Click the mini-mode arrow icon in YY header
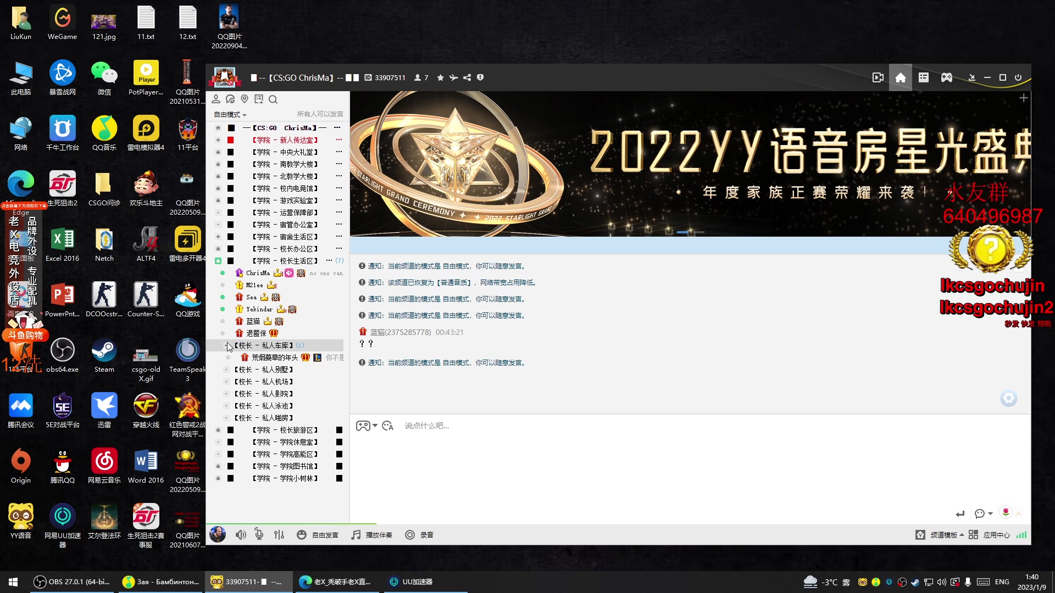The width and height of the screenshot is (1055, 593). (971, 77)
